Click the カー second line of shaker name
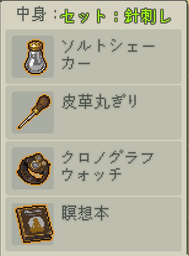Image resolution: width=189 pixels, height=256 pixels. (x=76, y=63)
